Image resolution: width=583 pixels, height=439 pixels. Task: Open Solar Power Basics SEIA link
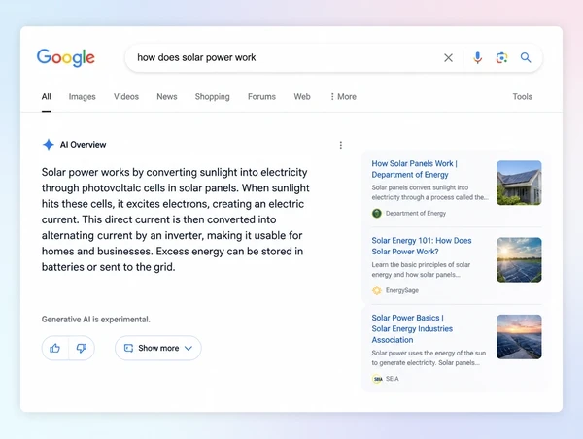412,328
